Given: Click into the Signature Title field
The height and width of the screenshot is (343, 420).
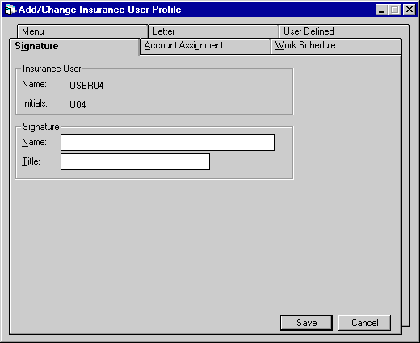Looking at the screenshot, I should coord(135,161).
